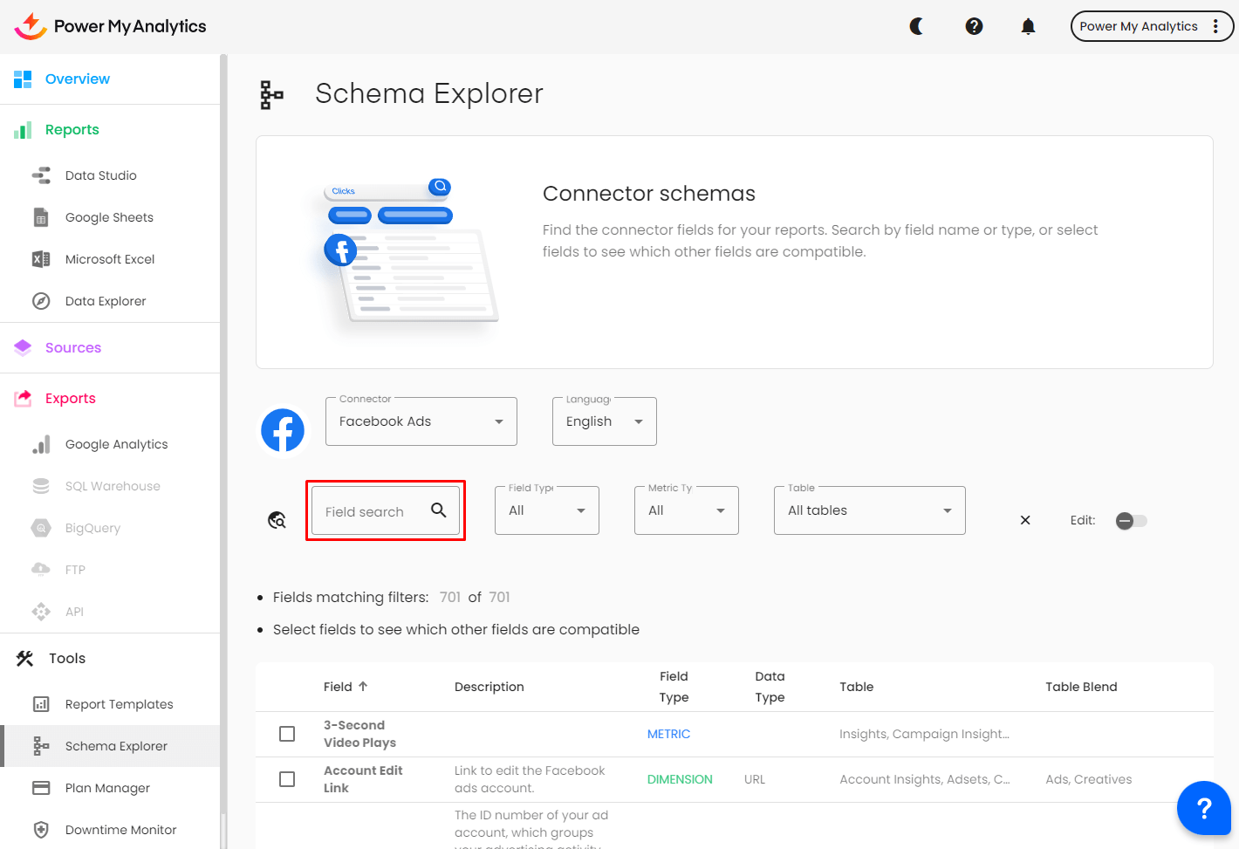The width and height of the screenshot is (1239, 849).
Task: Open the Connector dropdown
Action: (x=421, y=421)
